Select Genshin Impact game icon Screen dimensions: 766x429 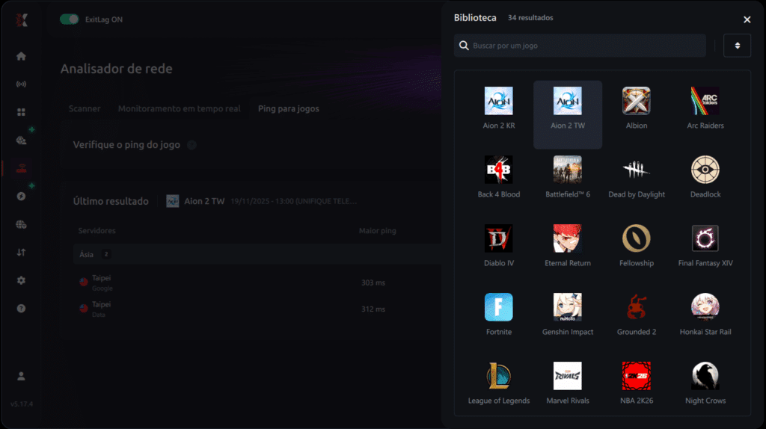pos(568,307)
